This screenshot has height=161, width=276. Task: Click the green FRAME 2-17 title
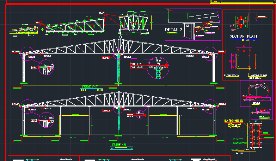coord(90,86)
